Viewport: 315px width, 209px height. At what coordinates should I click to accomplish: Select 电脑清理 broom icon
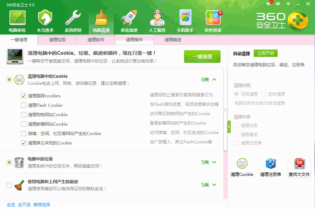[101, 17]
